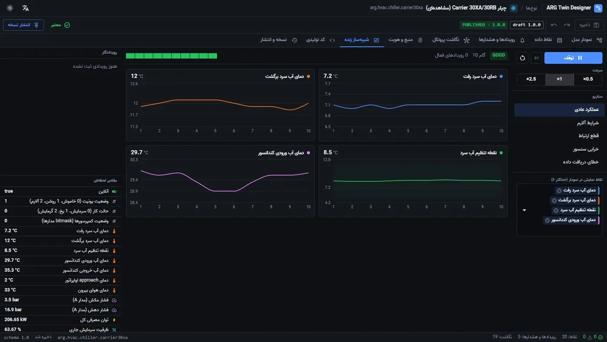The width and height of the screenshot is (607, 342).
Task: Click the دمای آب سرد رفت line chart
Action: (413, 105)
